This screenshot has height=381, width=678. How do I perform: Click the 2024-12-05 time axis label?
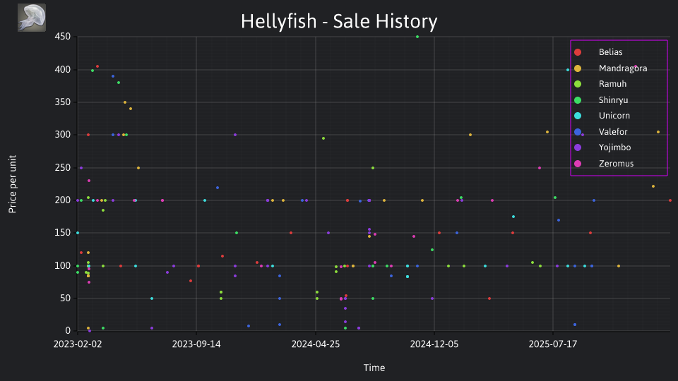pos(434,344)
